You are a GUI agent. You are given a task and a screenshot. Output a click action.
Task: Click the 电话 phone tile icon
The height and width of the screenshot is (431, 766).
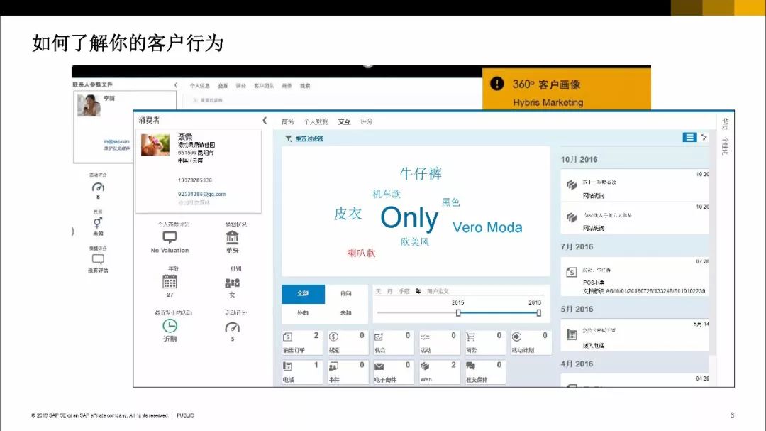[288, 366]
